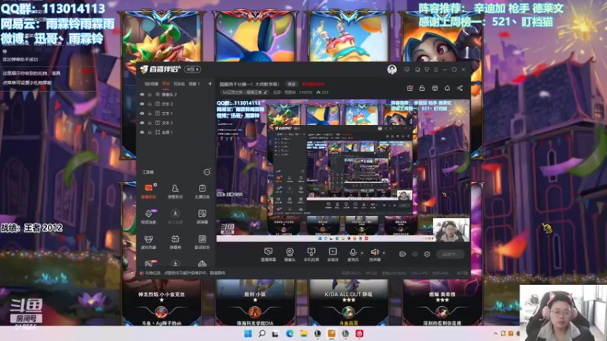This screenshot has height=341, width=607.
Task: Open the hamburger menu in title bar
Action: pos(436,70)
